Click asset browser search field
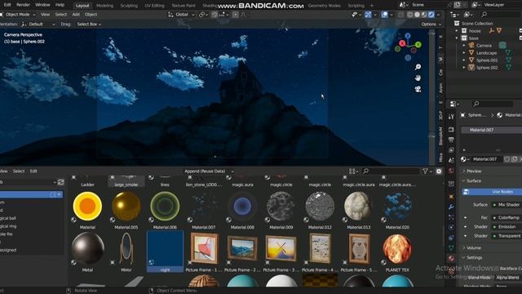Screen dimensions: 522x294 coord(391,171)
